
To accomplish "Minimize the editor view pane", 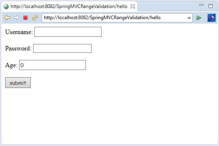I will tap(201, 5).
